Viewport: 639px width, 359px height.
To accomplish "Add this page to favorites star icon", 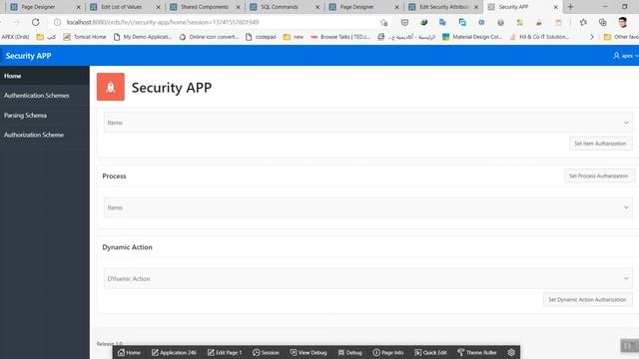I will tap(383, 23).
